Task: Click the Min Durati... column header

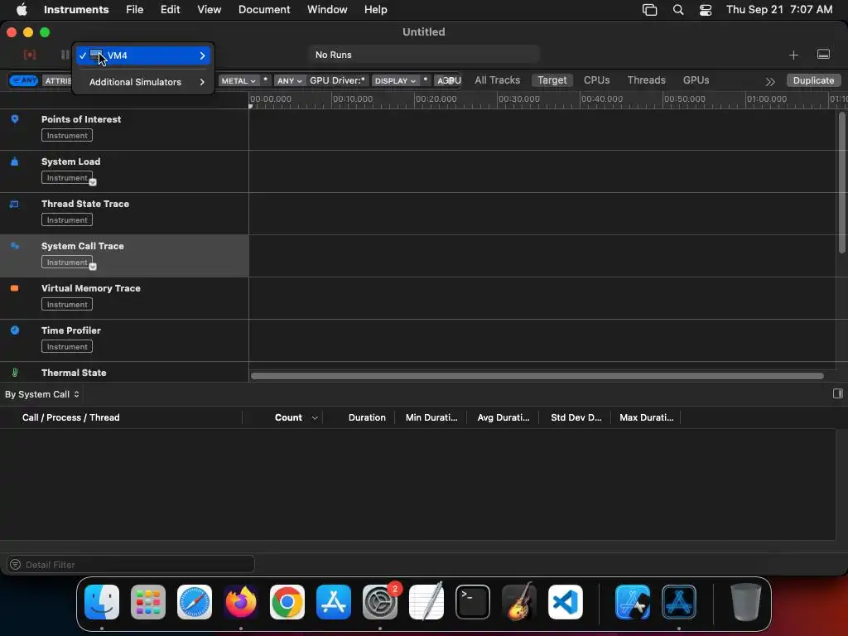Action: (x=431, y=417)
